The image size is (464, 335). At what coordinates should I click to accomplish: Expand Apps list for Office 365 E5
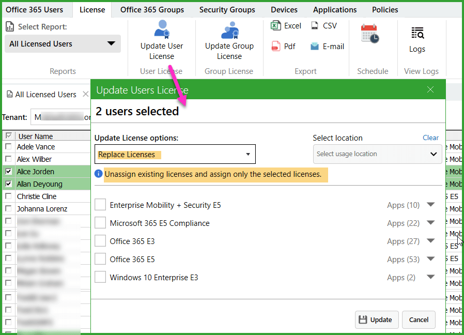coord(431,259)
